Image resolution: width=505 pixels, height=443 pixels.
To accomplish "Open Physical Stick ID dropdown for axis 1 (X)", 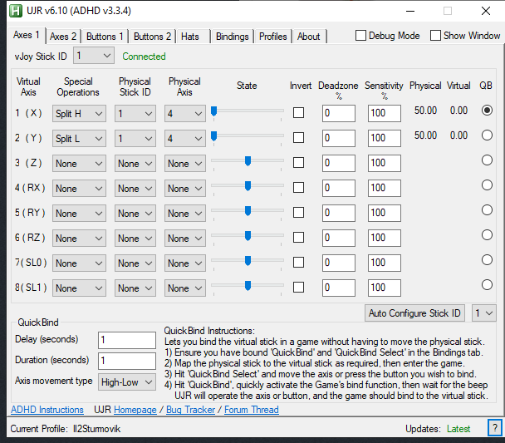I will click(x=135, y=113).
